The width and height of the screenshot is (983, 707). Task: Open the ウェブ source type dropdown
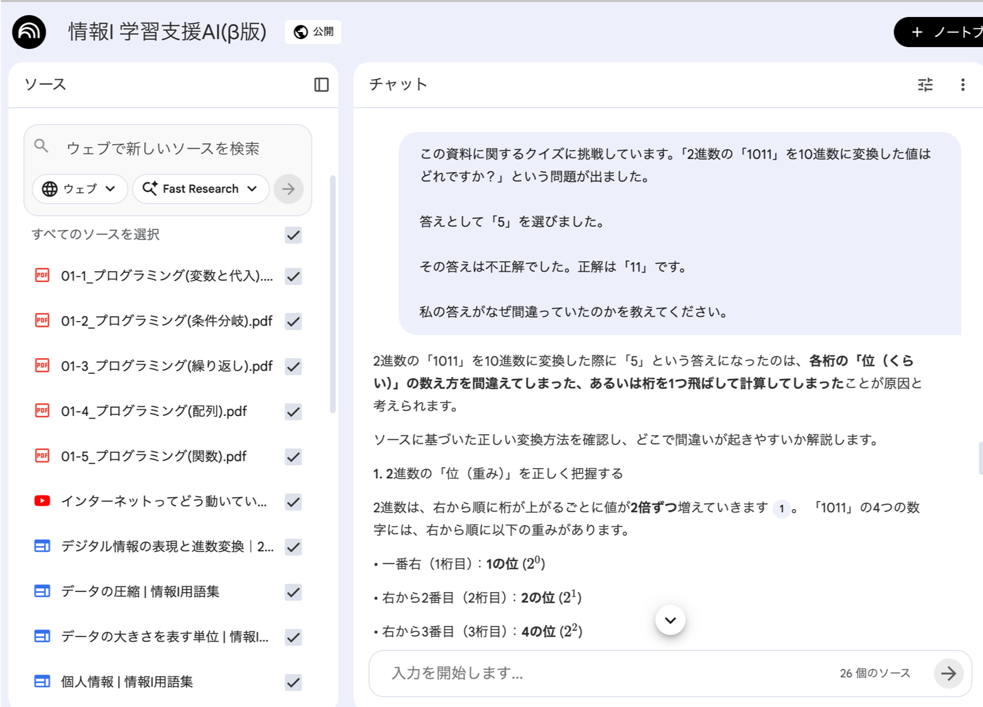pos(79,189)
